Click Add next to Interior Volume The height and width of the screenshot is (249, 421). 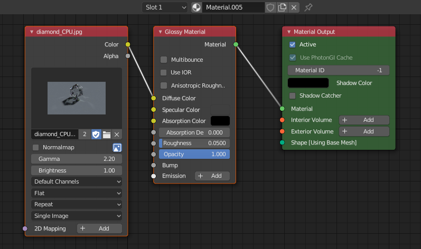[363, 120]
